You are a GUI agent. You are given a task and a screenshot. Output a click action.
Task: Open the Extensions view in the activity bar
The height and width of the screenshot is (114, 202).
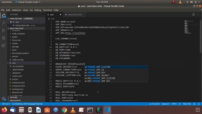tap(3, 45)
